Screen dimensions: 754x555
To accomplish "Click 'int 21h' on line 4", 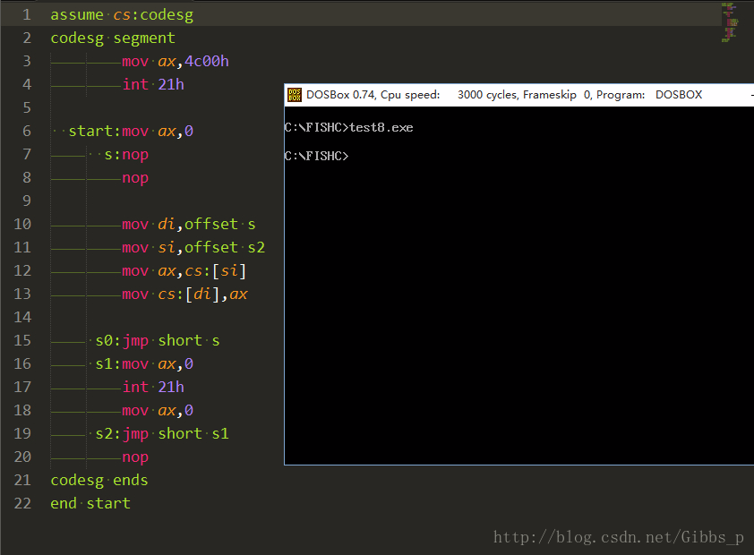I will click(x=153, y=84).
